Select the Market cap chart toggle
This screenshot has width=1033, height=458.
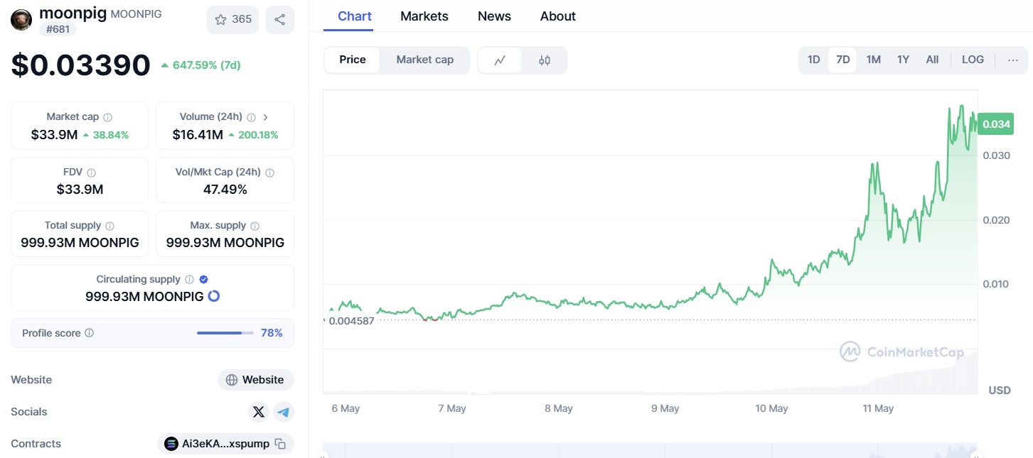click(424, 60)
